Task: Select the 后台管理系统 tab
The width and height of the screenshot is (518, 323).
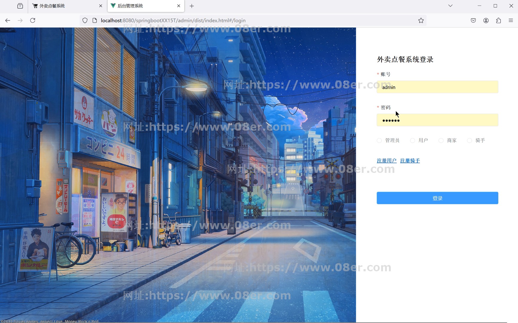Action: (146, 6)
